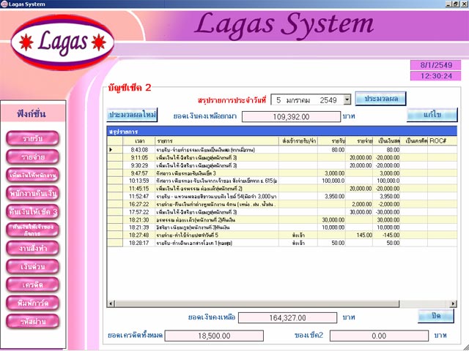Select the 18:21:39 time cell
Viewport: 469px width, 351px height.
pos(139,227)
